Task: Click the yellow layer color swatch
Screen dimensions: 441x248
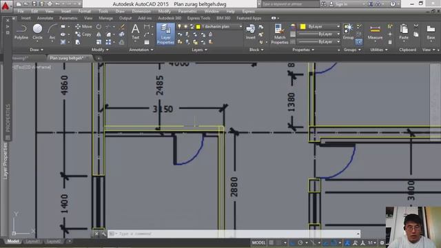Action: pyautogui.click(x=198, y=27)
